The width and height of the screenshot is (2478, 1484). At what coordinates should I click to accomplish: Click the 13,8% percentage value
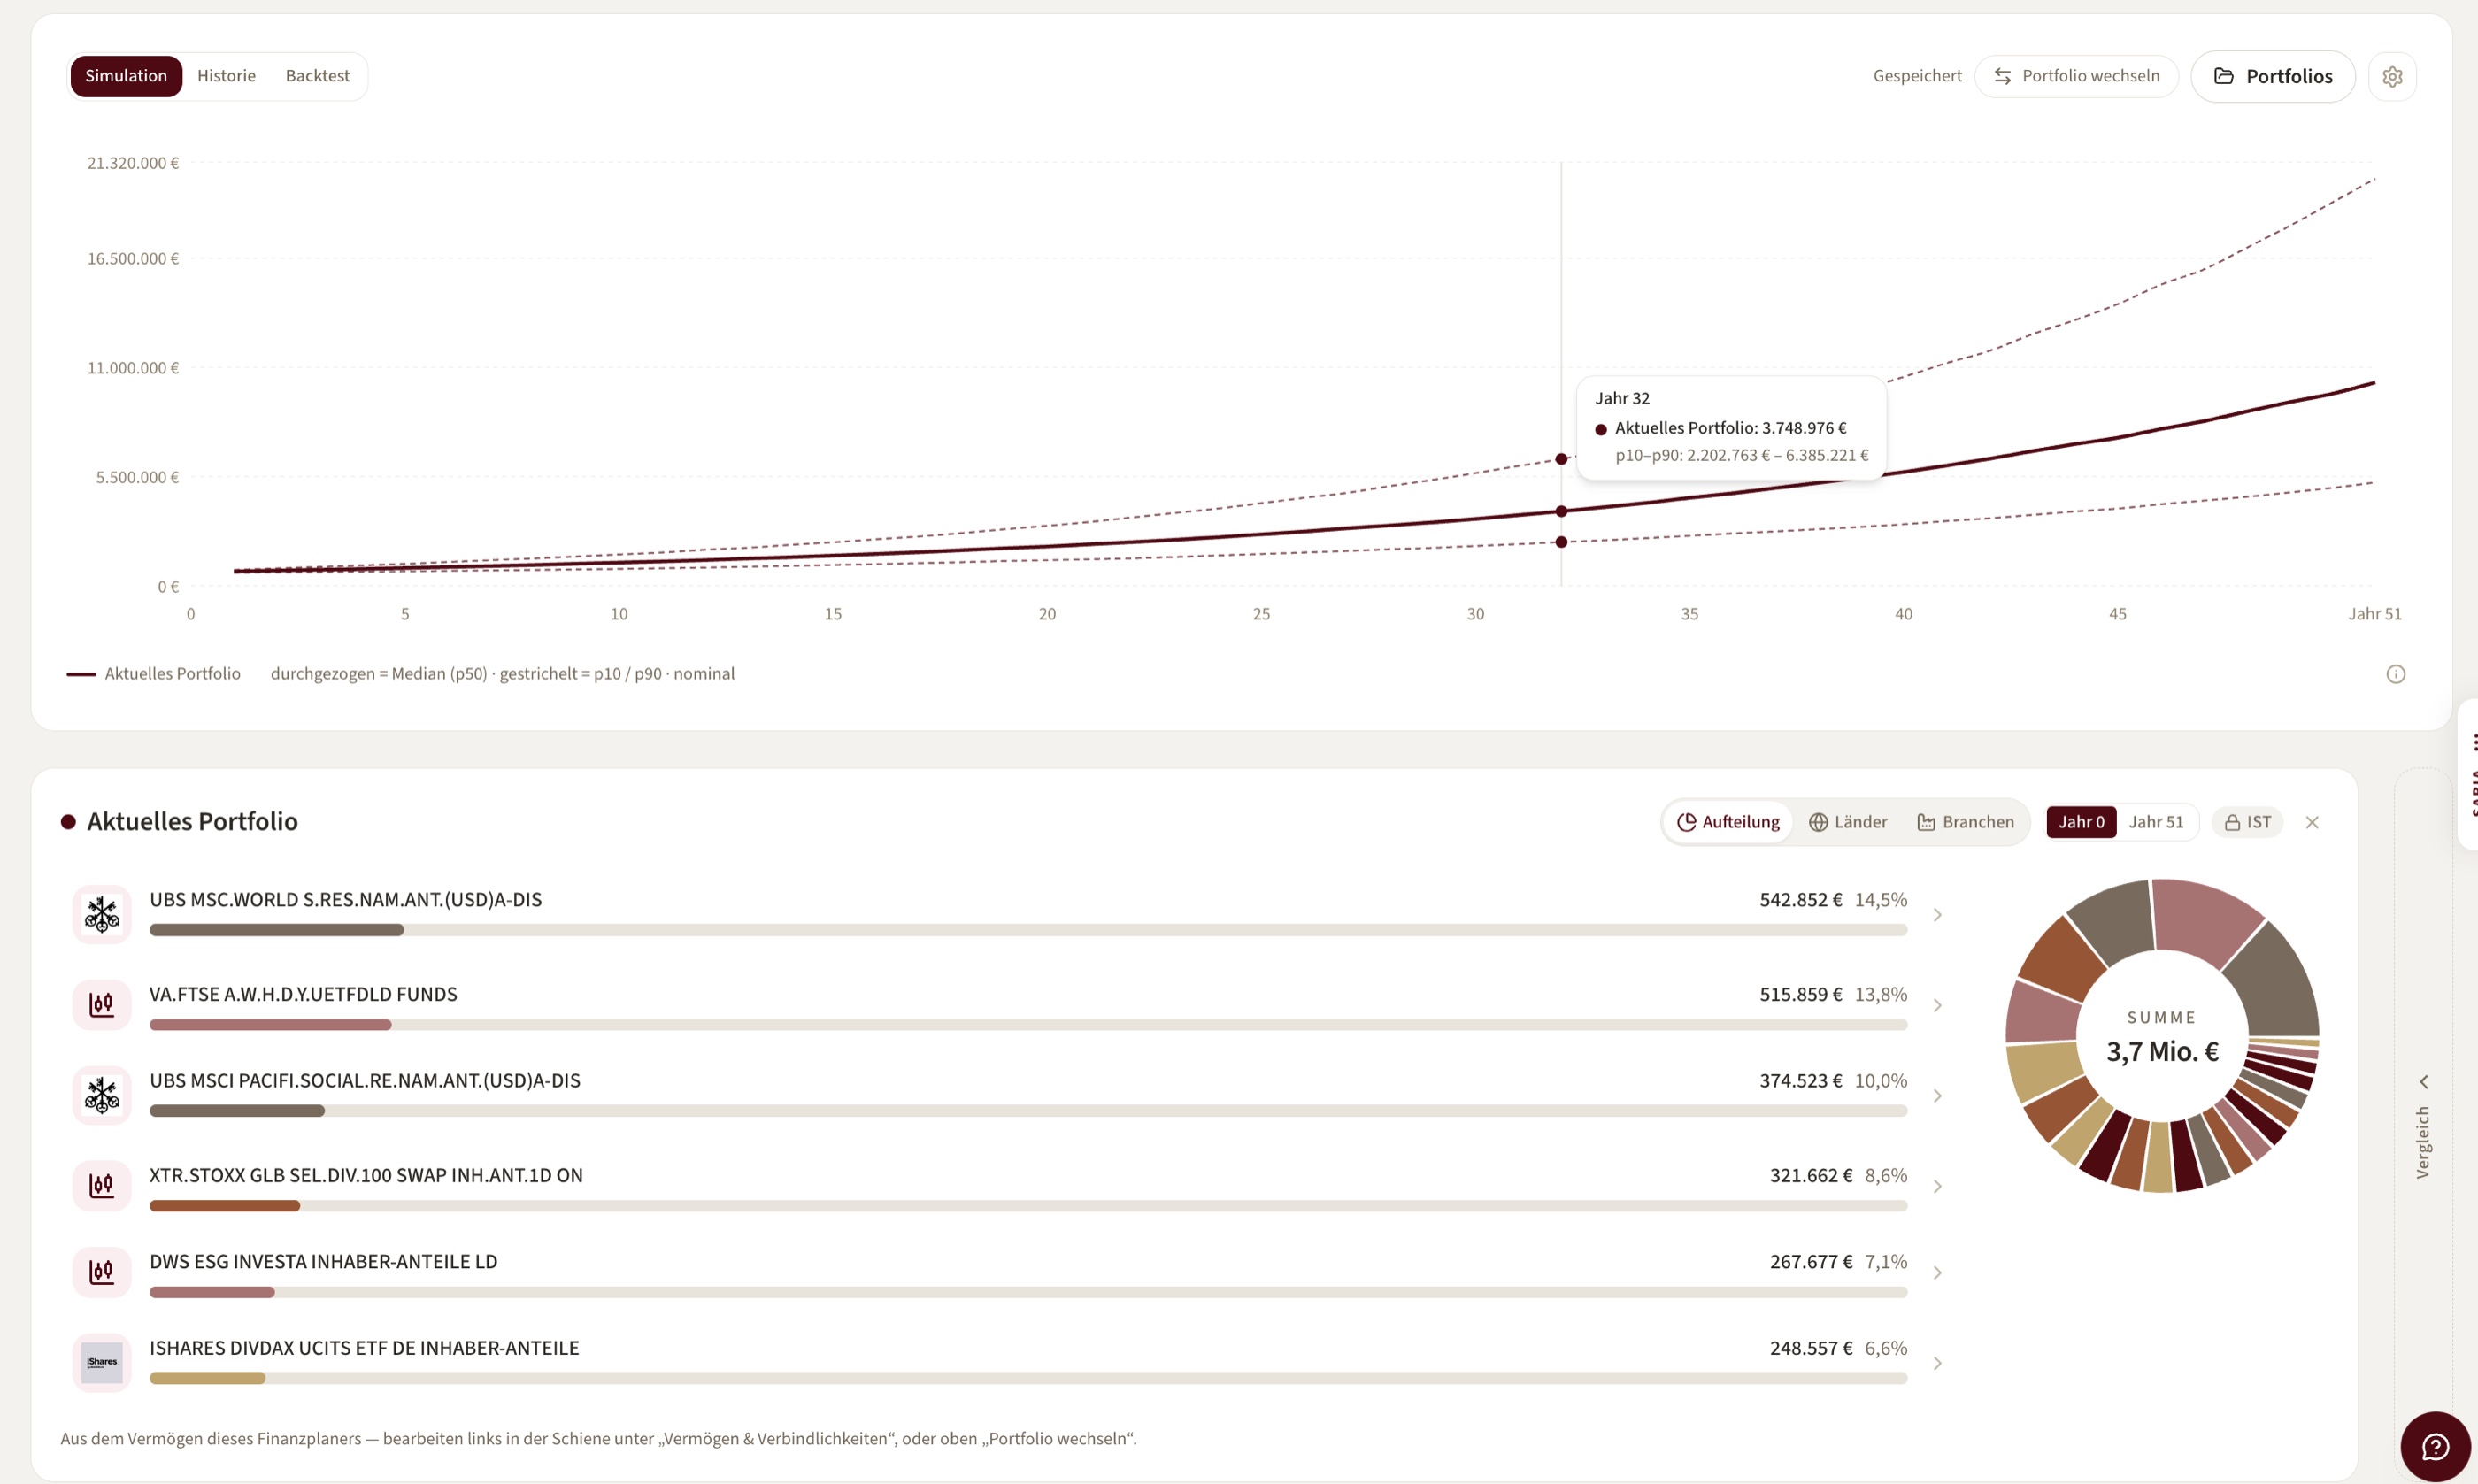tap(1880, 995)
